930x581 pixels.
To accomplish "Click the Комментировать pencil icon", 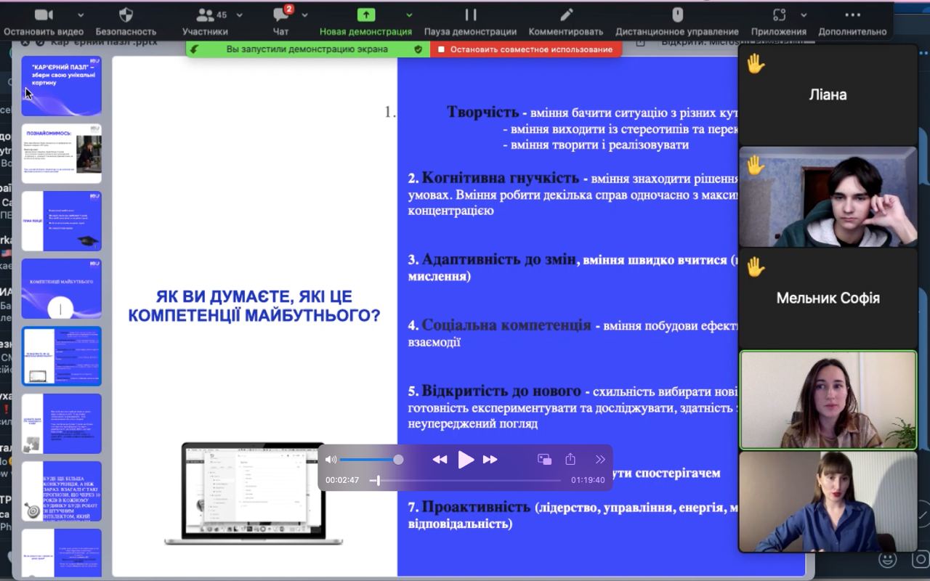I will pos(566,15).
